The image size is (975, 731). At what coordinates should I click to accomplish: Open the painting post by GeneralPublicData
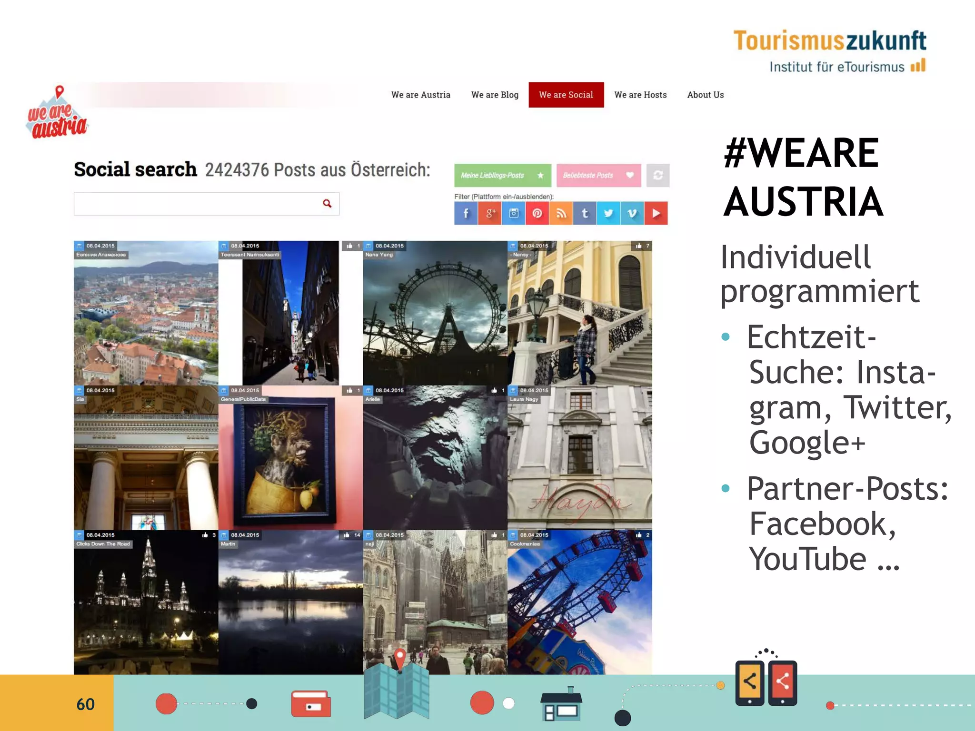click(290, 458)
